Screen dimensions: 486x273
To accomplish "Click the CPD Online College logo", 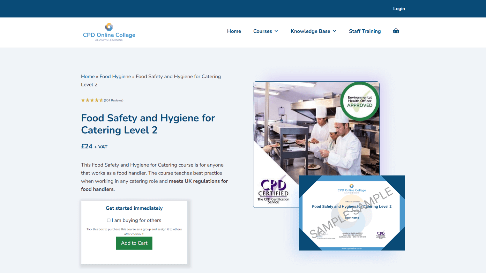I will pyautogui.click(x=109, y=32).
